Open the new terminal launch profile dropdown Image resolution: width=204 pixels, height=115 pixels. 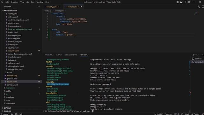tap(196, 55)
